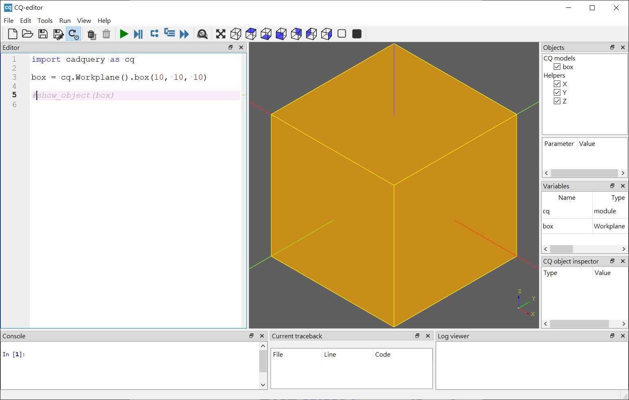This screenshot has width=629, height=400.
Task: Close the Console panel
Action: click(262, 336)
